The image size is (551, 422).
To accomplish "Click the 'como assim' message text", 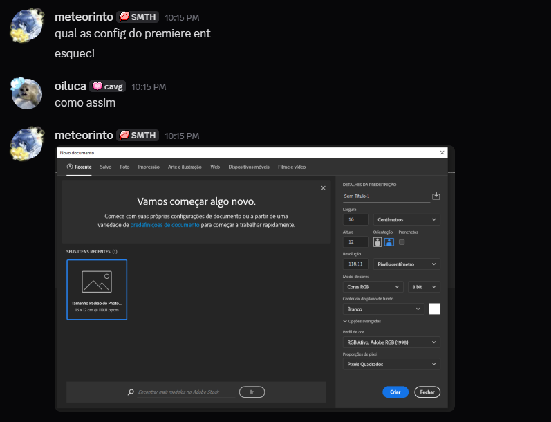I will [85, 102].
